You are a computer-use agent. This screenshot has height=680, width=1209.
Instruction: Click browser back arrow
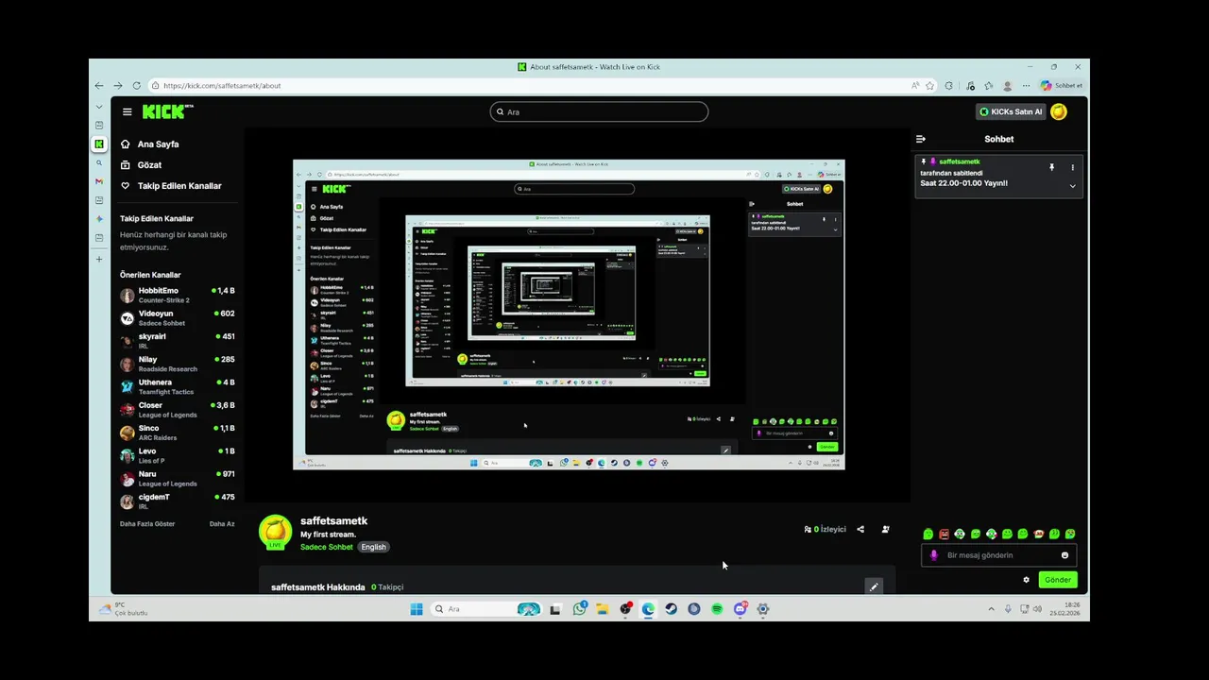pyautogui.click(x=99, y=85)
